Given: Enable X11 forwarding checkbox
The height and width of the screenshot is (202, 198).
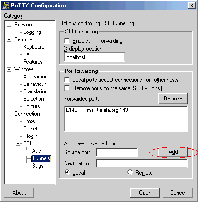Looking at the screenshot, I should 67,41.
